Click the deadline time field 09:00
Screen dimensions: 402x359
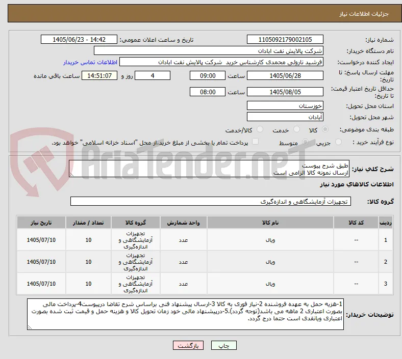(x=208, y=76)
